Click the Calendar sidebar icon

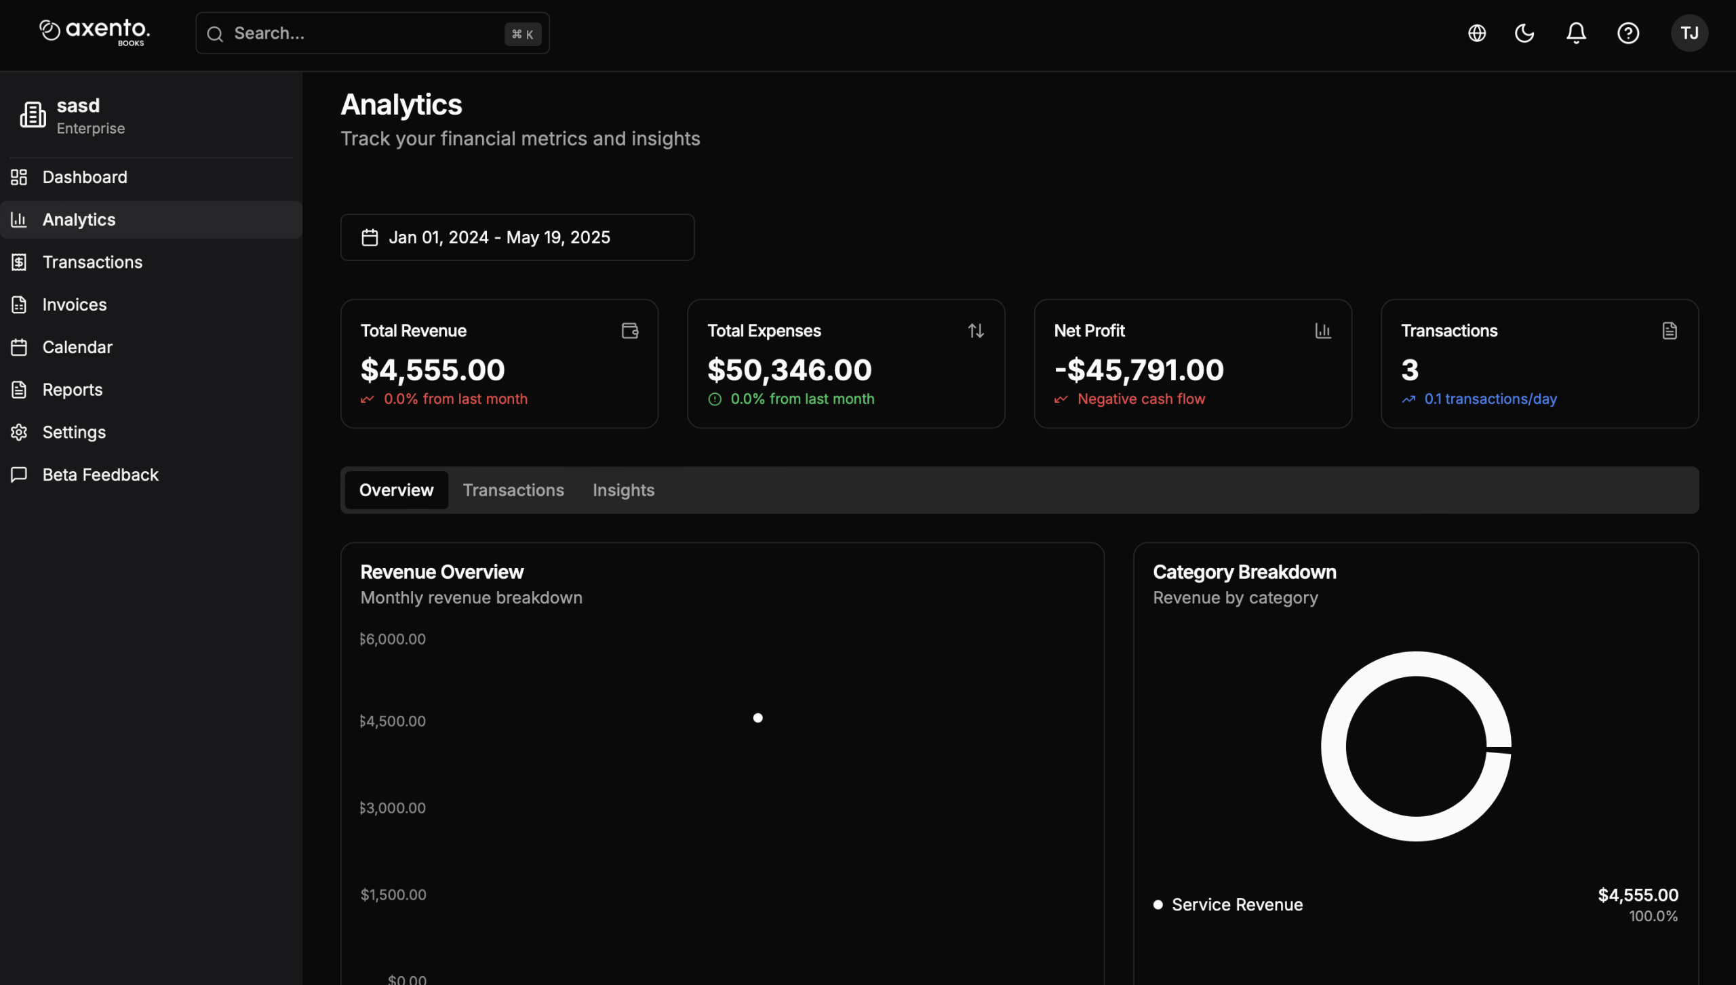click(19, 347)
